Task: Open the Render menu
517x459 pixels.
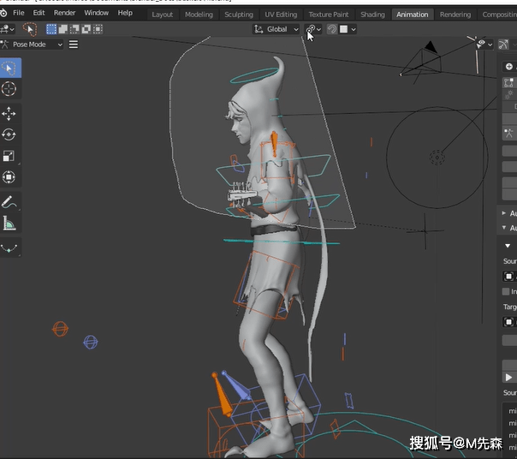Action: [64, 13]
